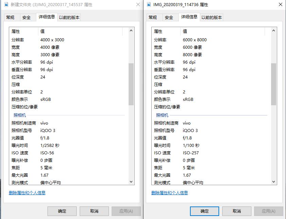
Task: Open the 安全 tab in the left dialog
Action: point(26,17)
